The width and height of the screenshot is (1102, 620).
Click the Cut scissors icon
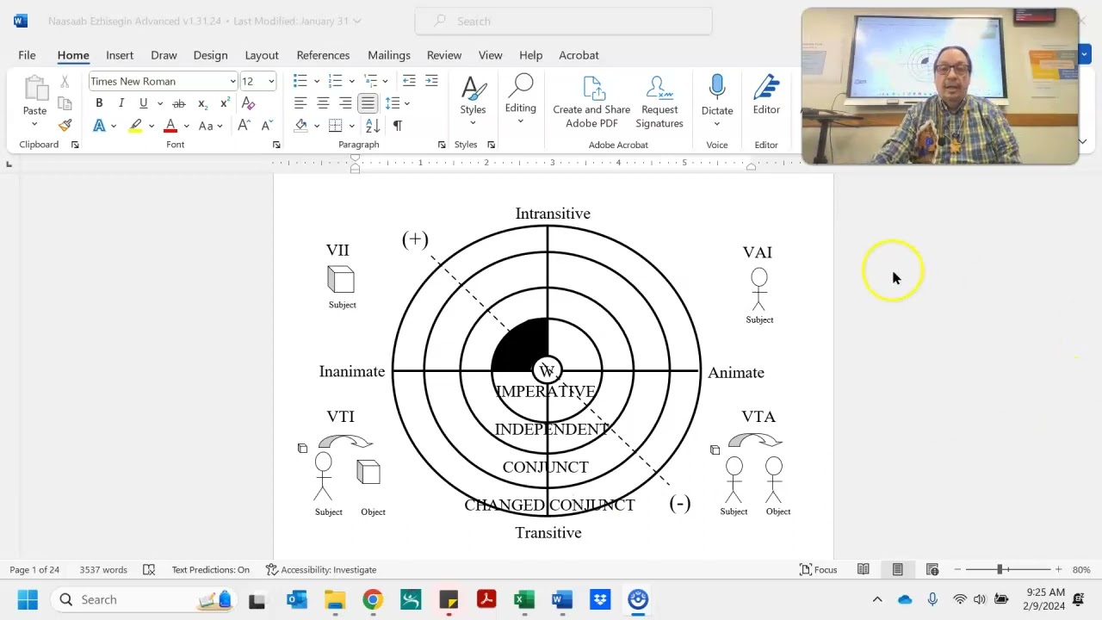tap(65, 82)
